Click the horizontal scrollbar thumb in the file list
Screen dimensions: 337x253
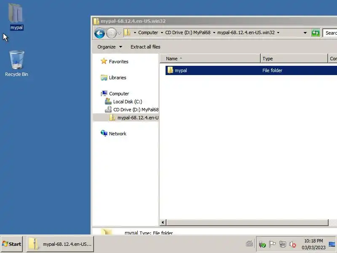pyautogui.click(x=247, y=223)
